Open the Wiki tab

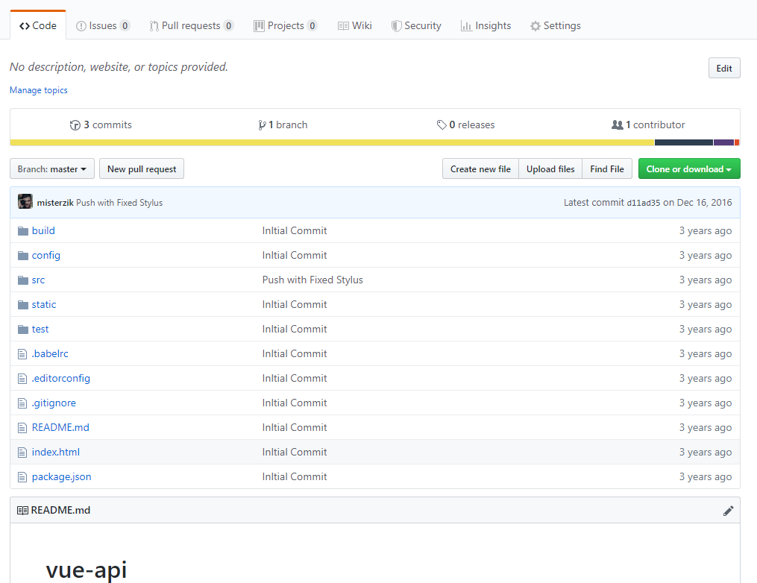click(x=354, y=25)
